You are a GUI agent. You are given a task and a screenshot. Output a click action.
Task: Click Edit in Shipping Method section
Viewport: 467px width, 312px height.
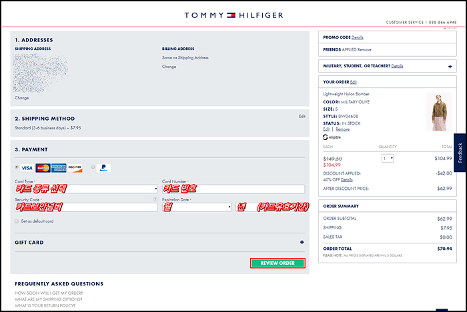pyautogui.click(x=302, y=117)
